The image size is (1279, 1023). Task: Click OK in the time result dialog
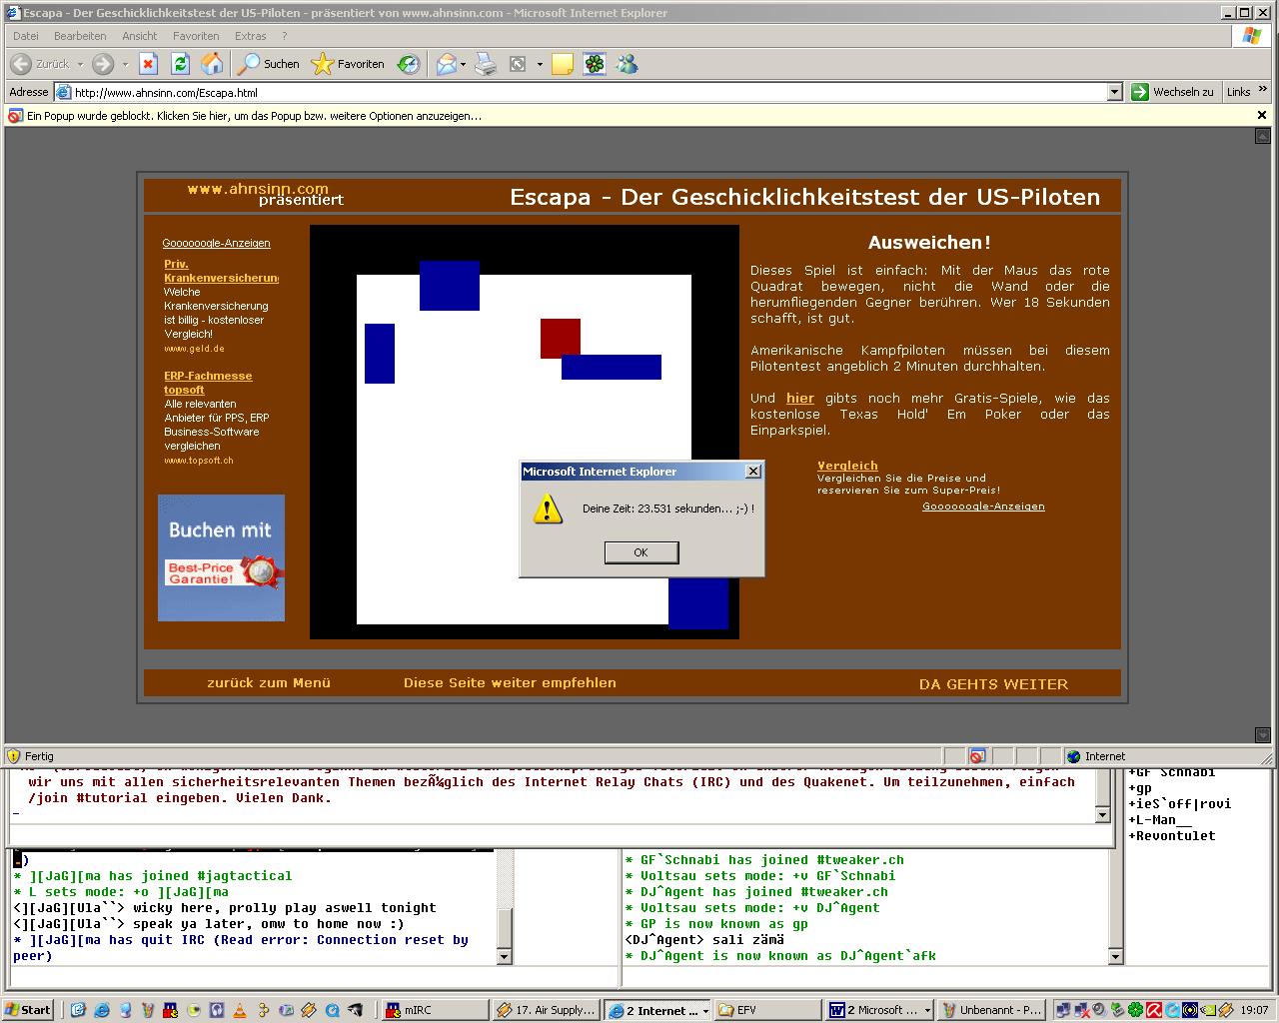[x=640, y=552]
